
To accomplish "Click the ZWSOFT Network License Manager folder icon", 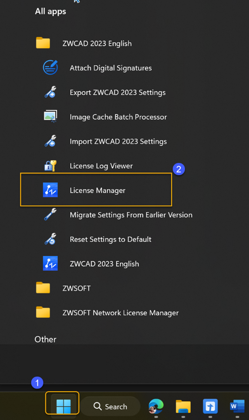I will (43, 312).
